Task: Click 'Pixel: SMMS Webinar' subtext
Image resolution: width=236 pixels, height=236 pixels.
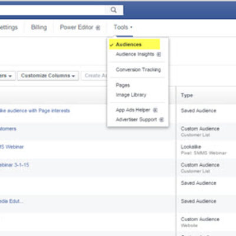Action: (204, 153)
